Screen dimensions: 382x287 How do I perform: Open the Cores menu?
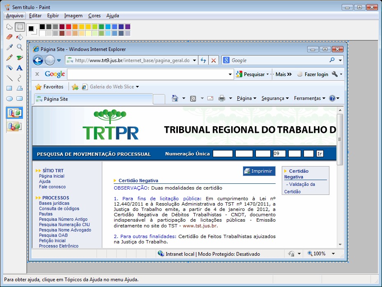point(94,16)
